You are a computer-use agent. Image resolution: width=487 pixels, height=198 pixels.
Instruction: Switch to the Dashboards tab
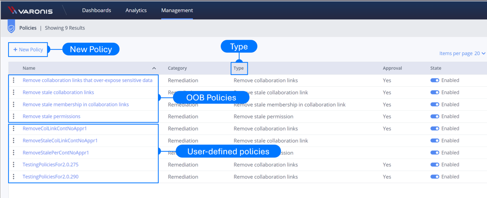pos(96,10)
